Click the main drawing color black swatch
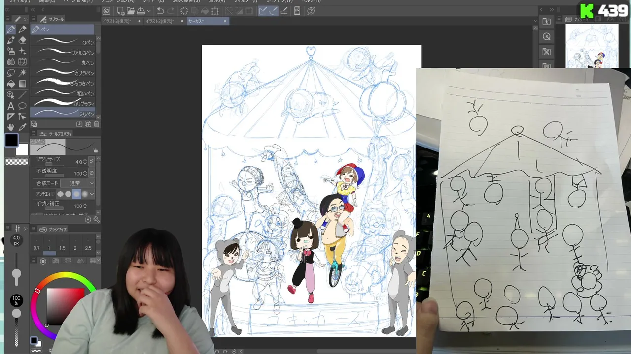Viewport: 631px width, 354px height. click(11, 141)
